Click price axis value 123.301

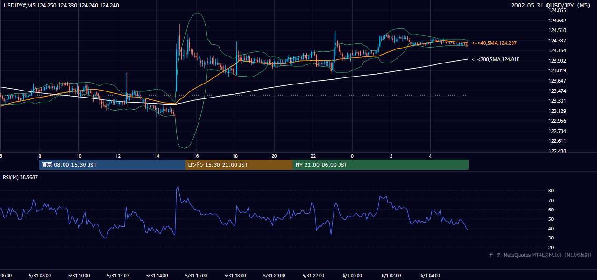click(557, 101)
